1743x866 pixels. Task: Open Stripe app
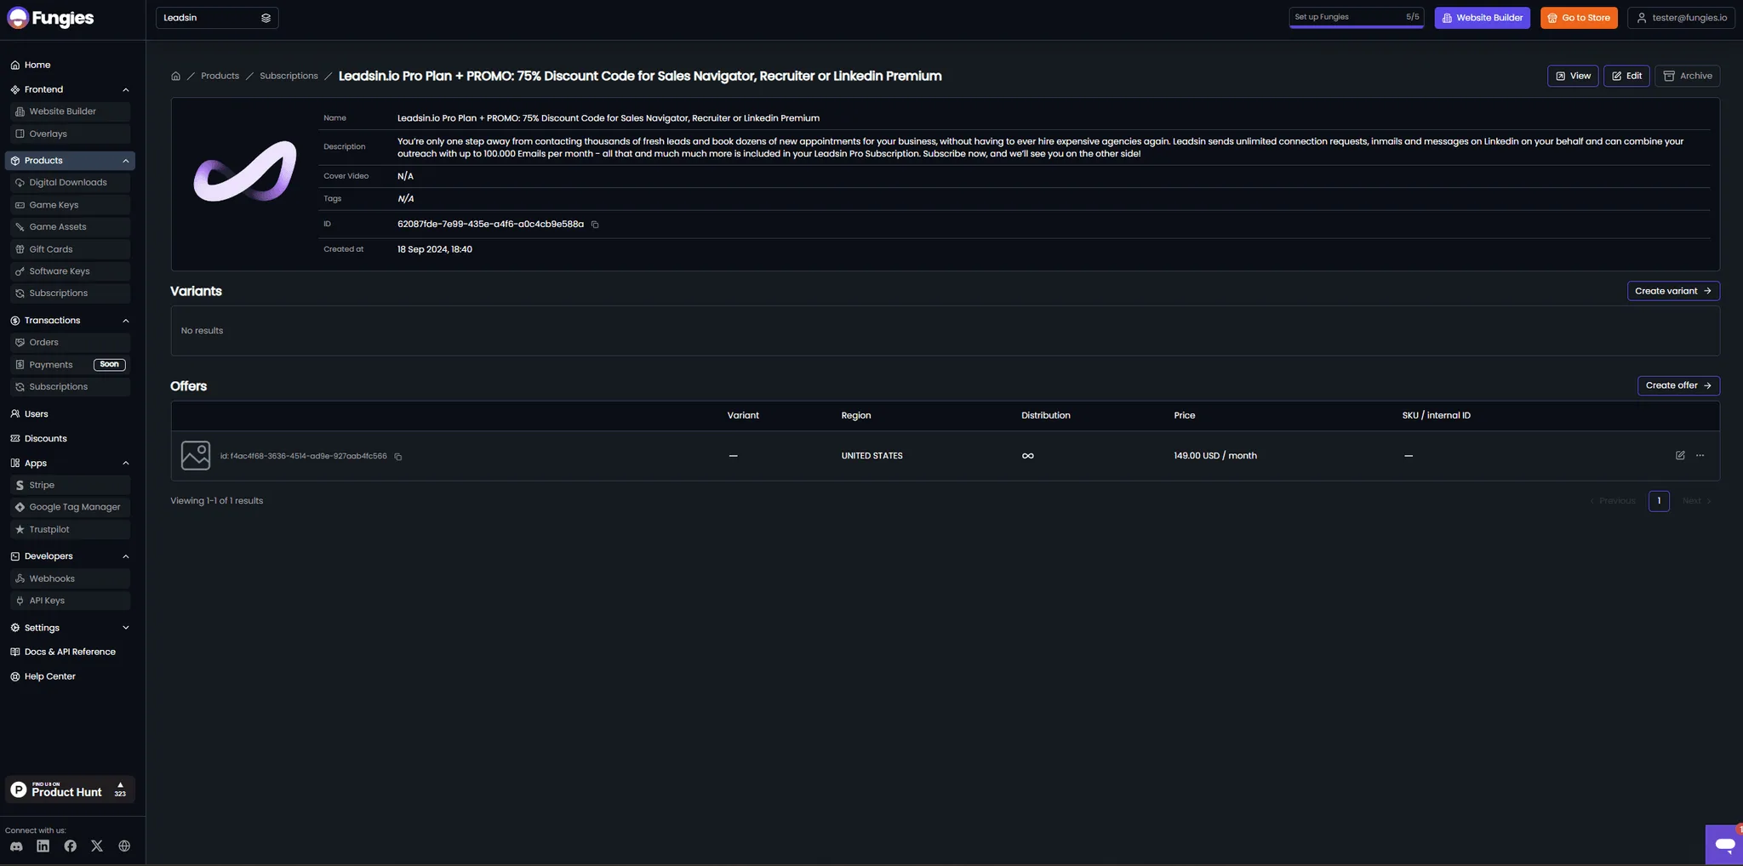coord(71,485)
